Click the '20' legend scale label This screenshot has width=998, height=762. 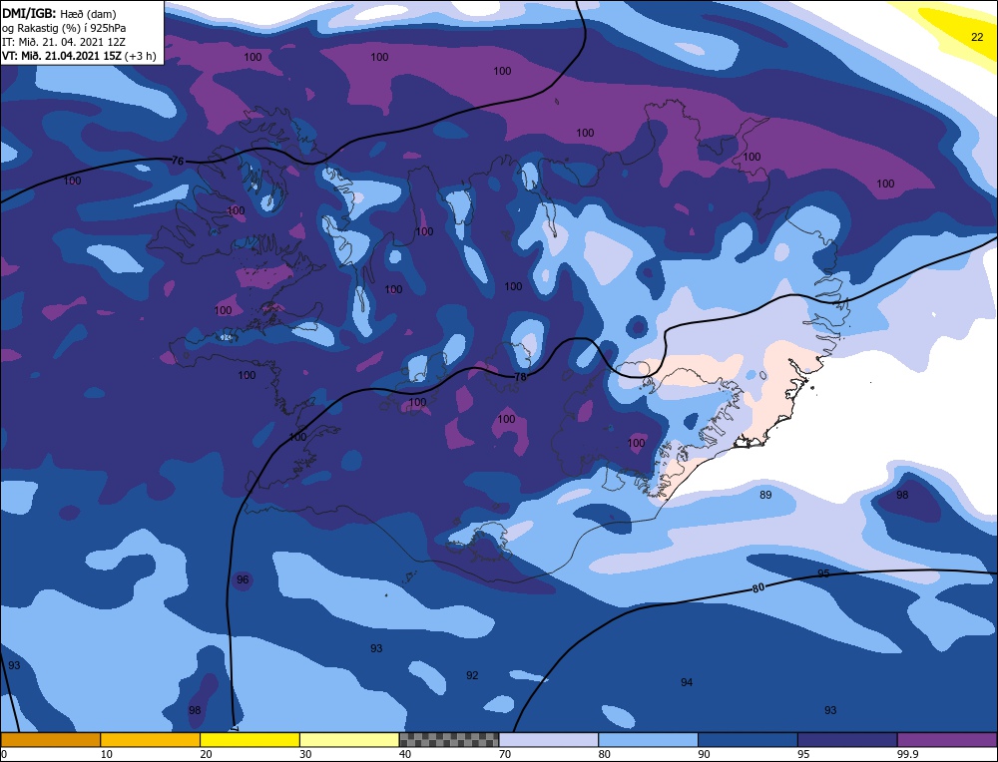coord(206,754)
